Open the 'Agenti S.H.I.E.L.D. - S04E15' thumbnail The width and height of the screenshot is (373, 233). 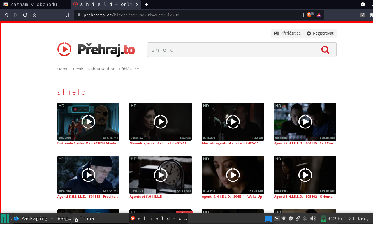pos(305,122)
